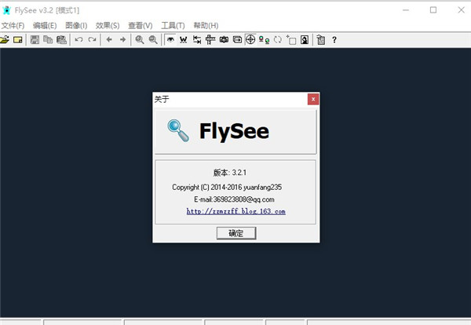Viewport: 471px width, 325px height.
Task: Click the open file folder icon
Action: tap(5, 39)
